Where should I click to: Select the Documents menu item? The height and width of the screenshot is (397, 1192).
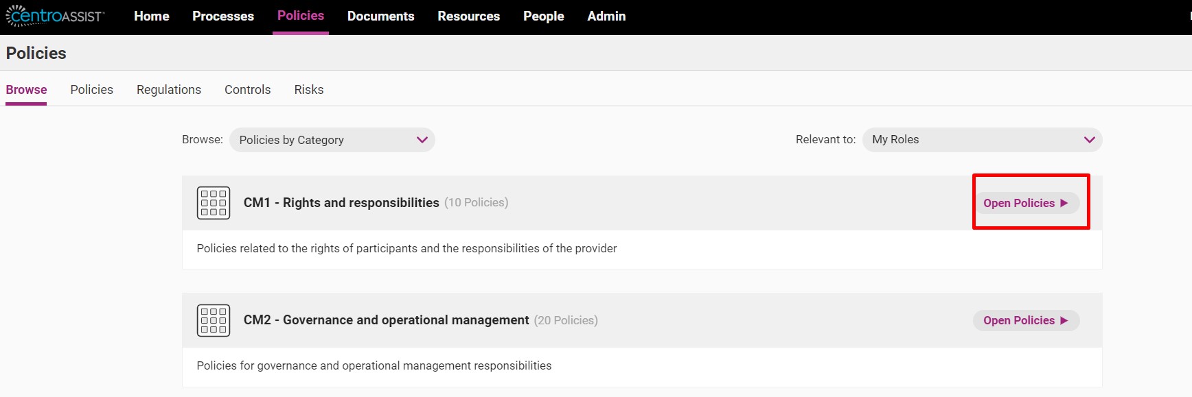coord(381,16)
